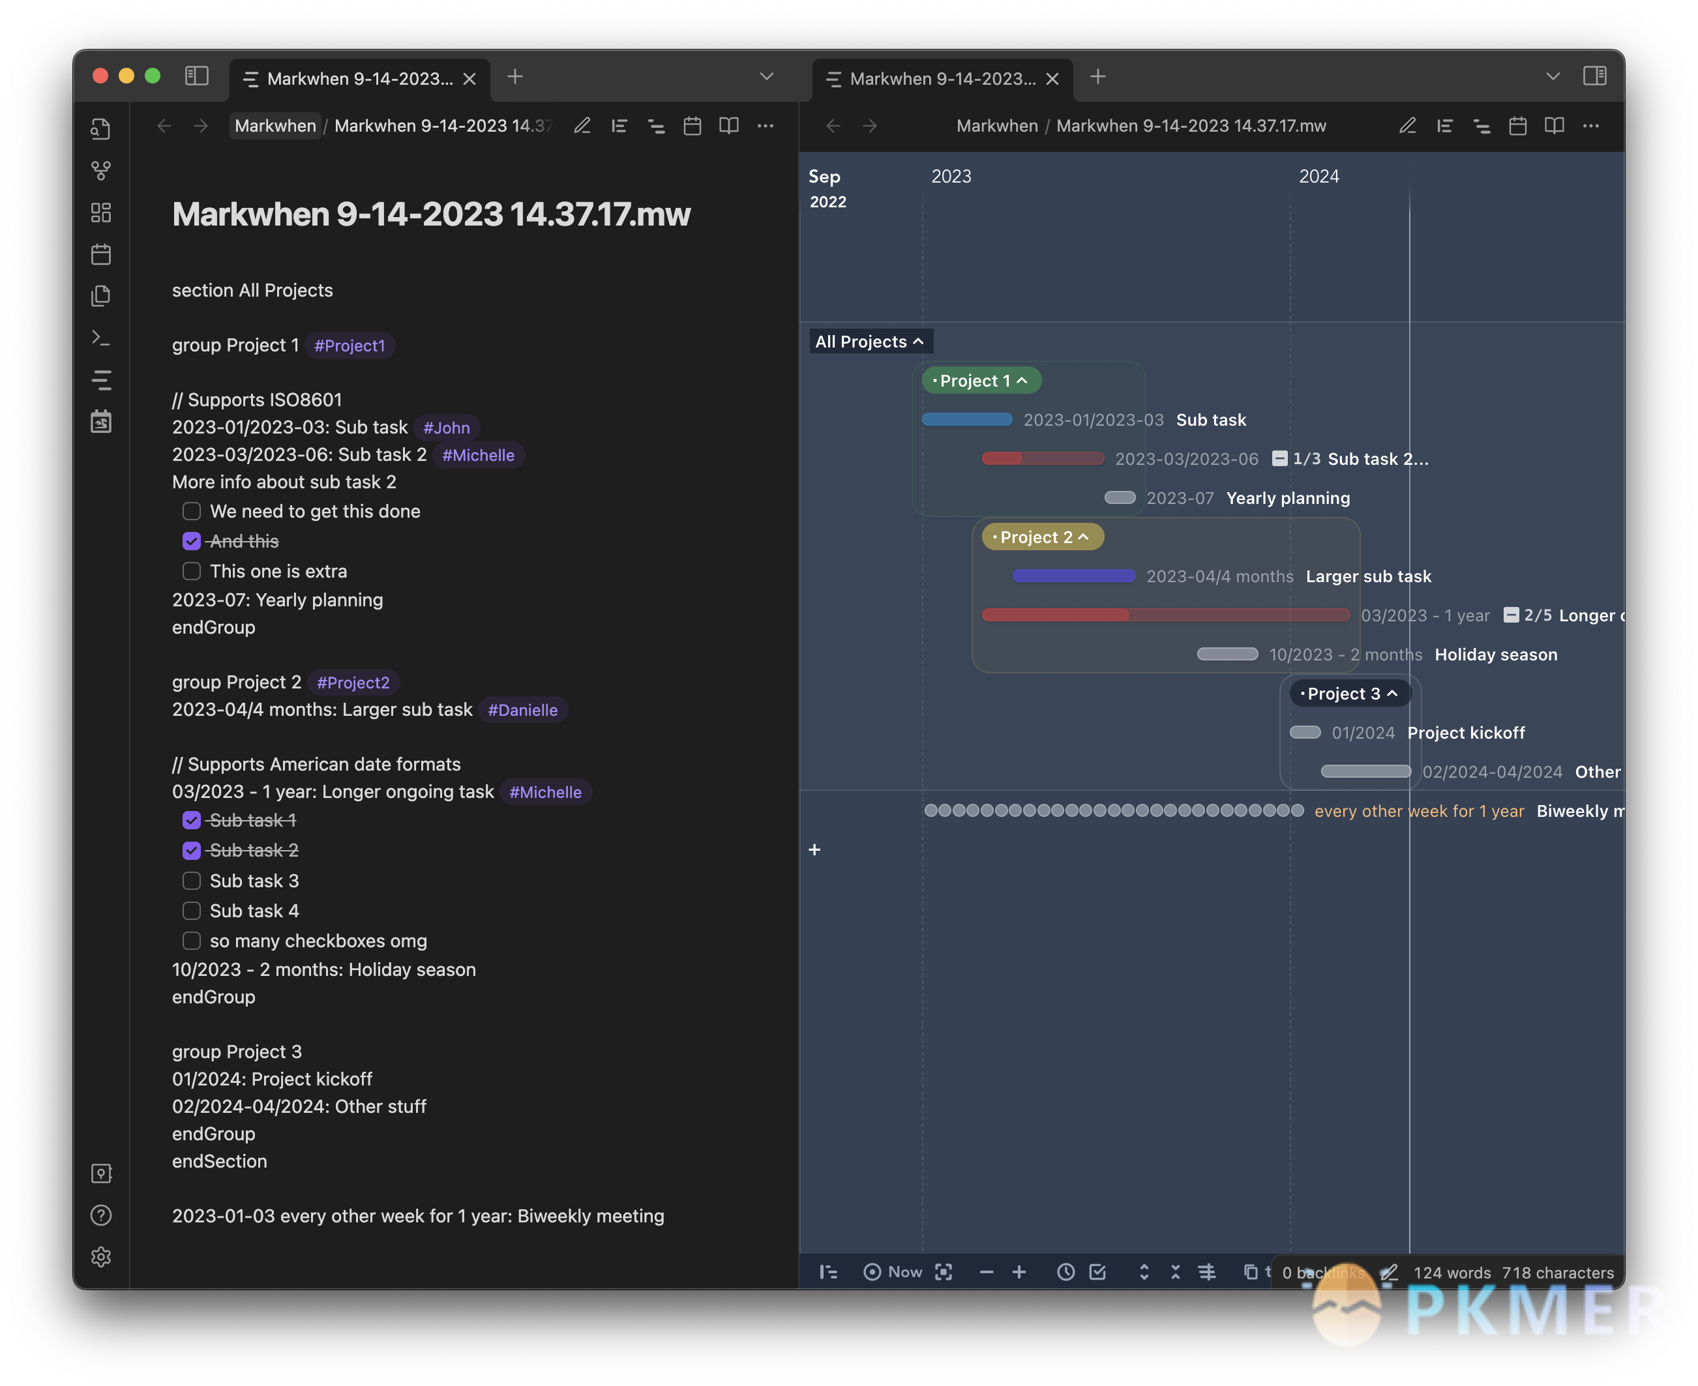This screenshot has height=1386, width=1698.
Task: Click timeline view icon in left pane header
Action: click(x=656, y=125)
